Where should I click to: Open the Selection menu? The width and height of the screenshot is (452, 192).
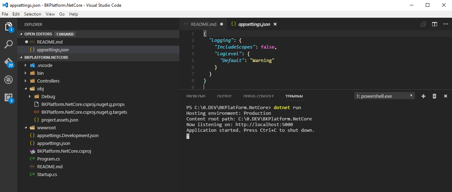(x=33, y=14)
